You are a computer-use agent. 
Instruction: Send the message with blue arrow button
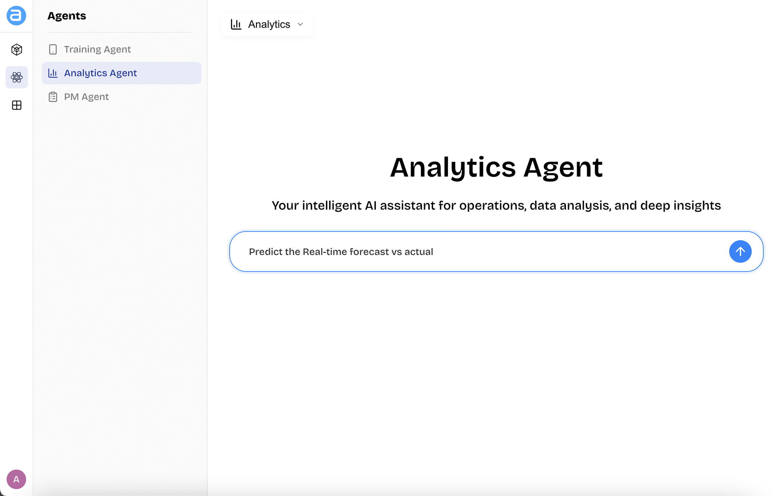(740, 251)
